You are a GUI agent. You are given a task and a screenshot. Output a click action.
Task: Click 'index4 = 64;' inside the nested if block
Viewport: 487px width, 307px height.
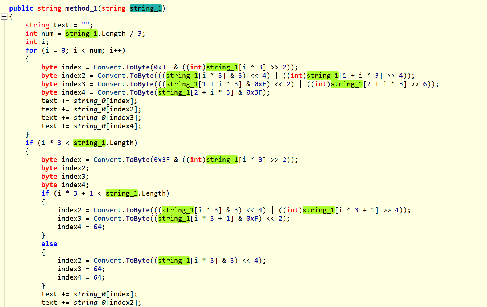tap(81, 227)
